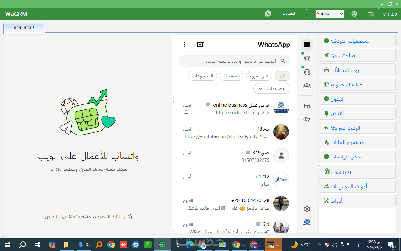Screen dimensions: 401x251
Task: Open the notification center icon
Action: [x=391, y=245]
